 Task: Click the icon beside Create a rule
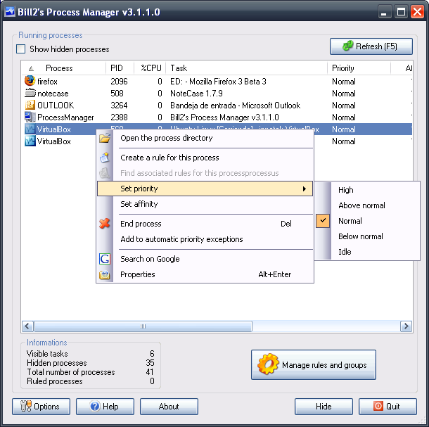coord(105,158)
